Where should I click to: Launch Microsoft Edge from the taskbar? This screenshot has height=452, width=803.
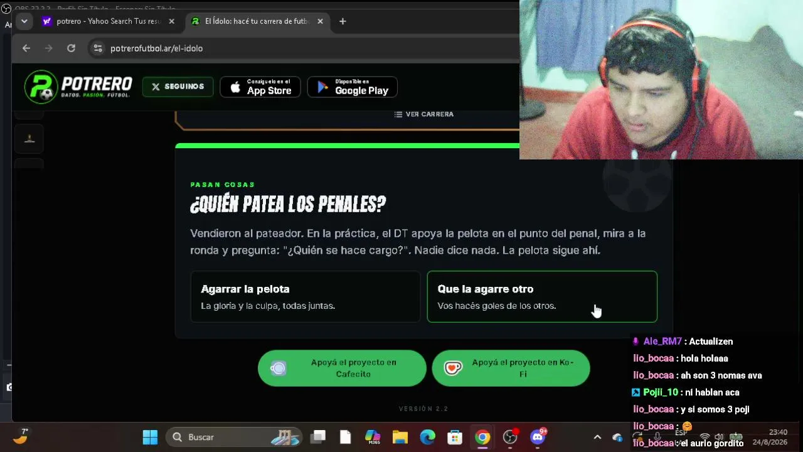pyautogui.click(x=427, y=437)
